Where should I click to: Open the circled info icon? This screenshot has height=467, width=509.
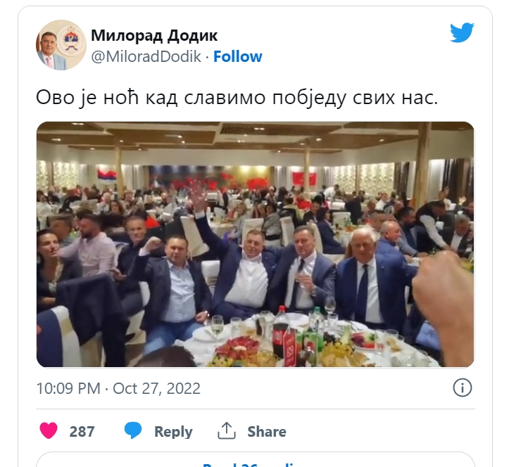pyautogui.click(x=463, y=388)
